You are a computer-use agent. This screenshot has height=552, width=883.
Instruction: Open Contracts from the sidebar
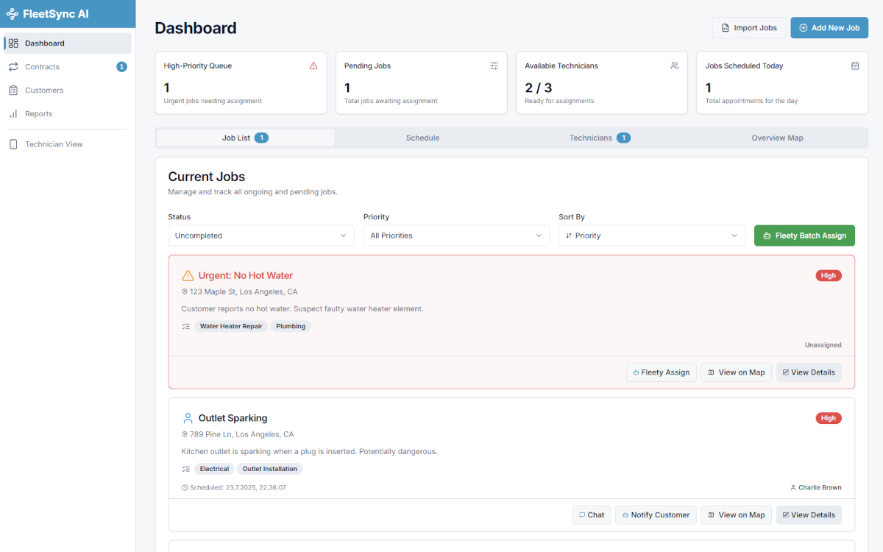pos(42,67)
